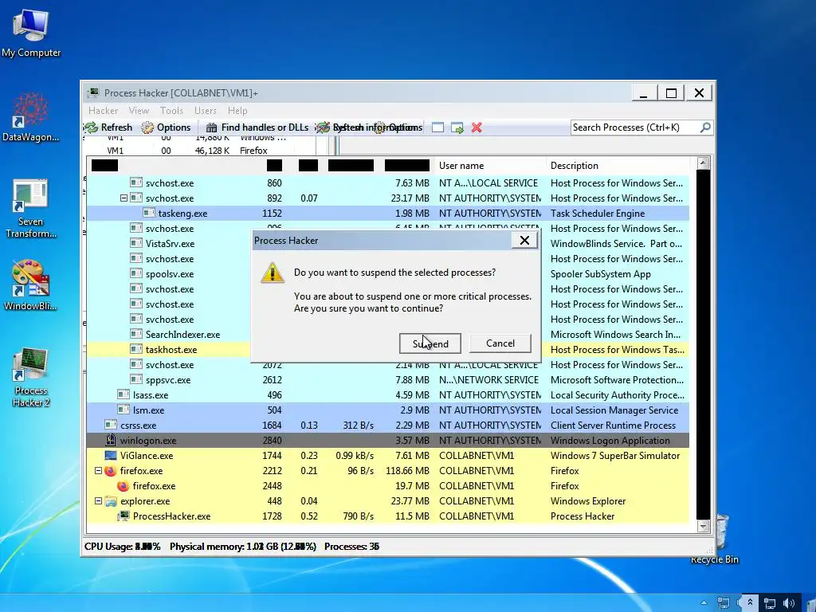The height and width of the screenshot is (612, 816).
Task: Click the '118.66 MB' memory value
Action: (x=407, y=470)
